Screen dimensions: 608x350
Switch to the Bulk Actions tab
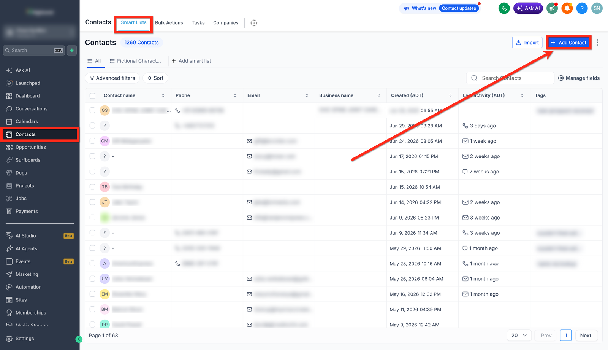click(x=169, y=23)
